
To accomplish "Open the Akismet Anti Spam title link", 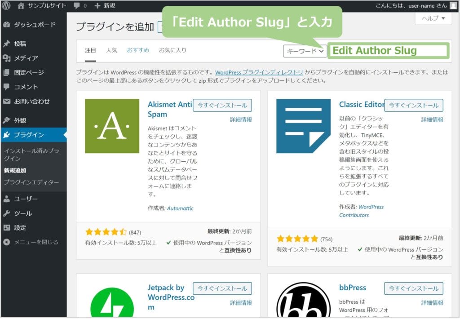I will click(x=170, y=109).
